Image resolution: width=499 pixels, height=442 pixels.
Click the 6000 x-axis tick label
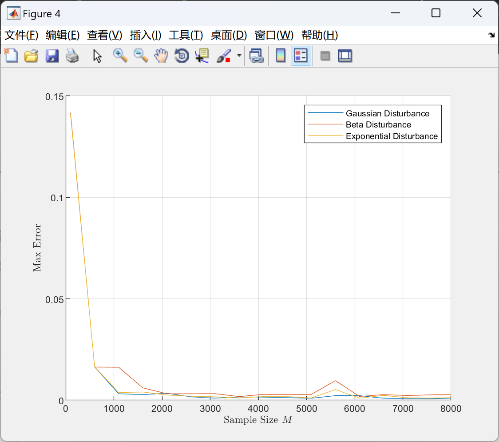tap(355, 409)
